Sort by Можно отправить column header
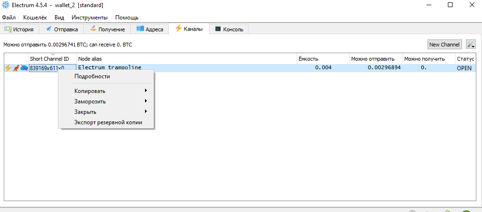The width and height of the screenshot is (482, 212). tap(376, 58)
